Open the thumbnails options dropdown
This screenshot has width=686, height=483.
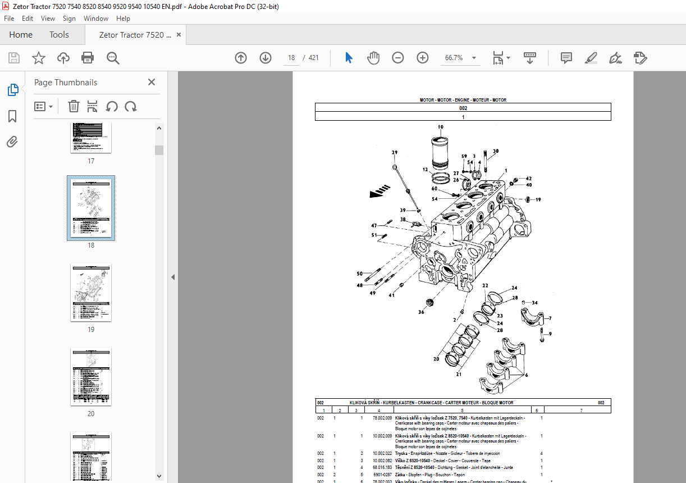point(43,106)
